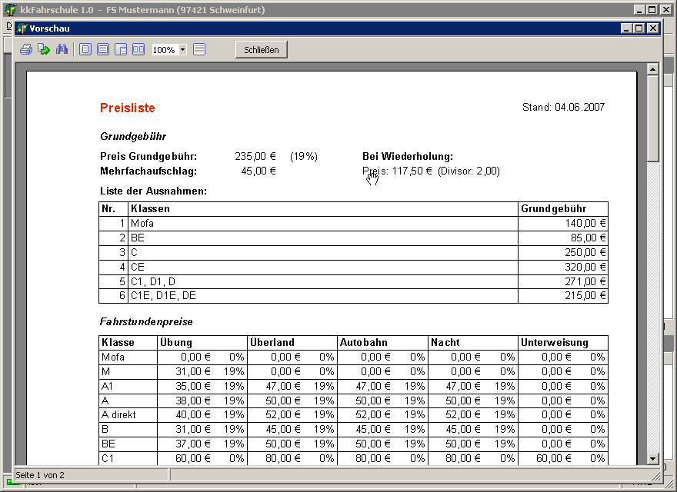Click the zoom percentage field
Image resolution: width=677 pixels, height=492 pixels.
coord(164,50)
